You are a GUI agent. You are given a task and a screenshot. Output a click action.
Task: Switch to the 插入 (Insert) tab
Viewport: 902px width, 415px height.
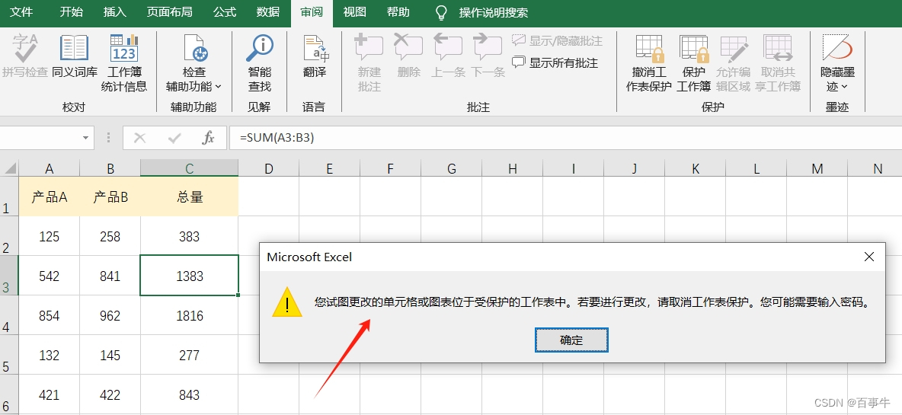point(115,12)
